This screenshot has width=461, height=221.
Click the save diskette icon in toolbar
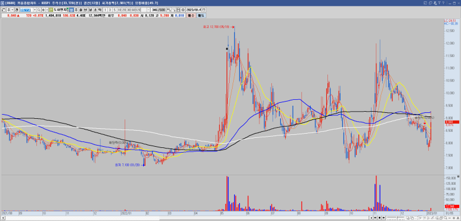click(178, 10)
